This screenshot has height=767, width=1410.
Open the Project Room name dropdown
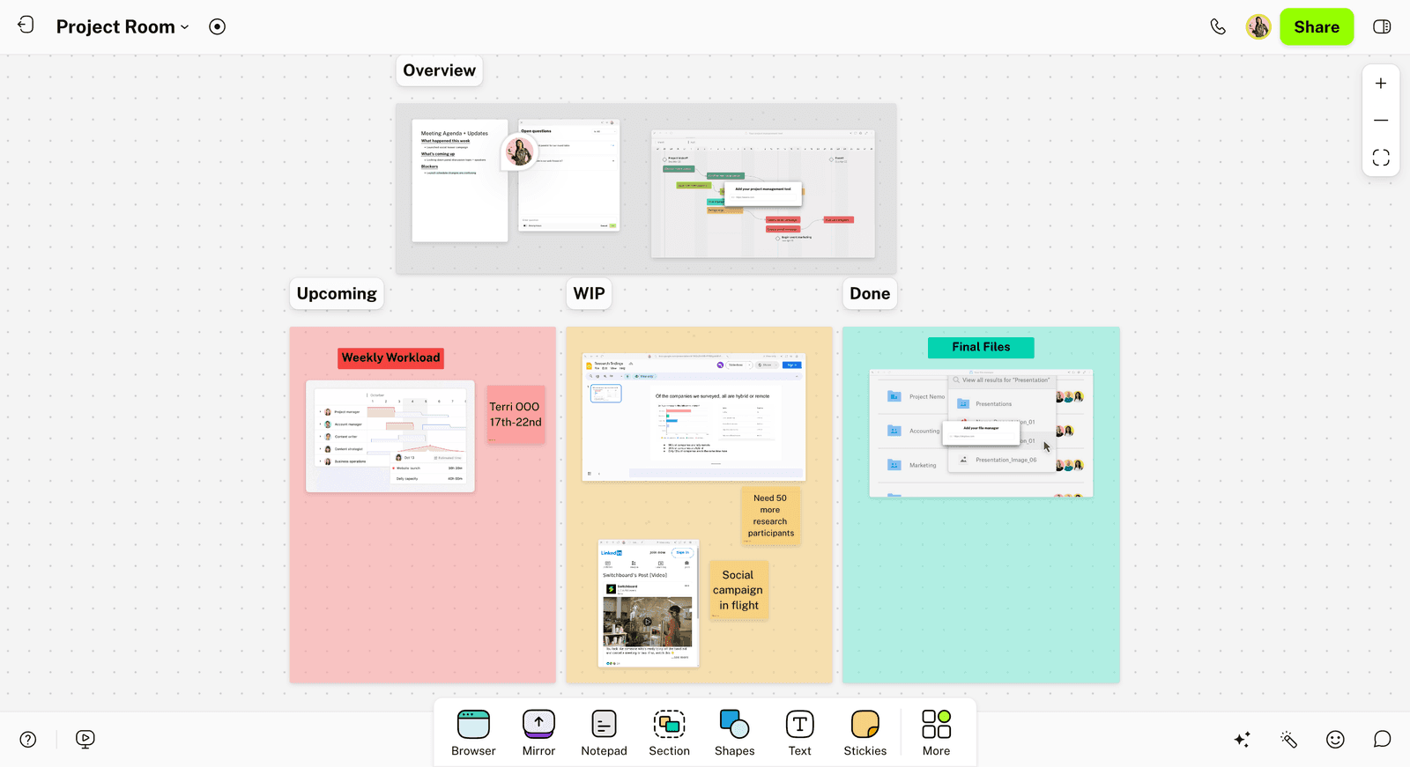pyautogui.click(x=122, y=26)
